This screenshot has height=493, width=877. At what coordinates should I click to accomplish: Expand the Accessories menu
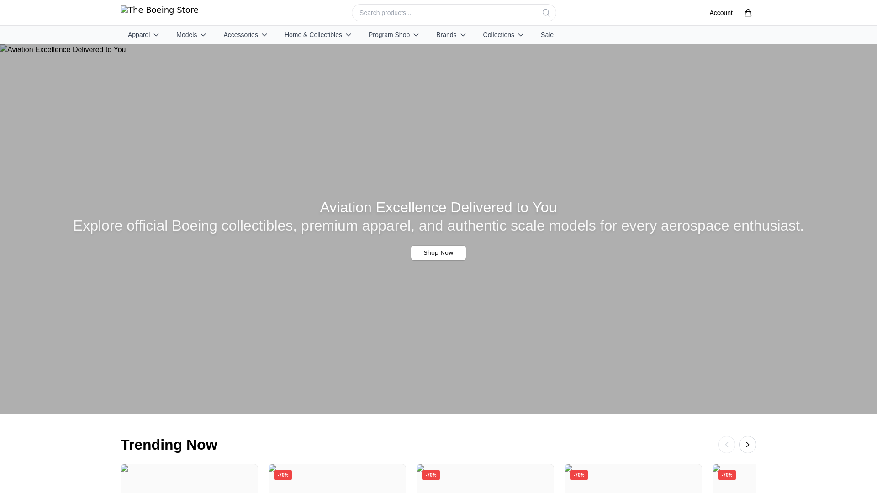[245, 35]
